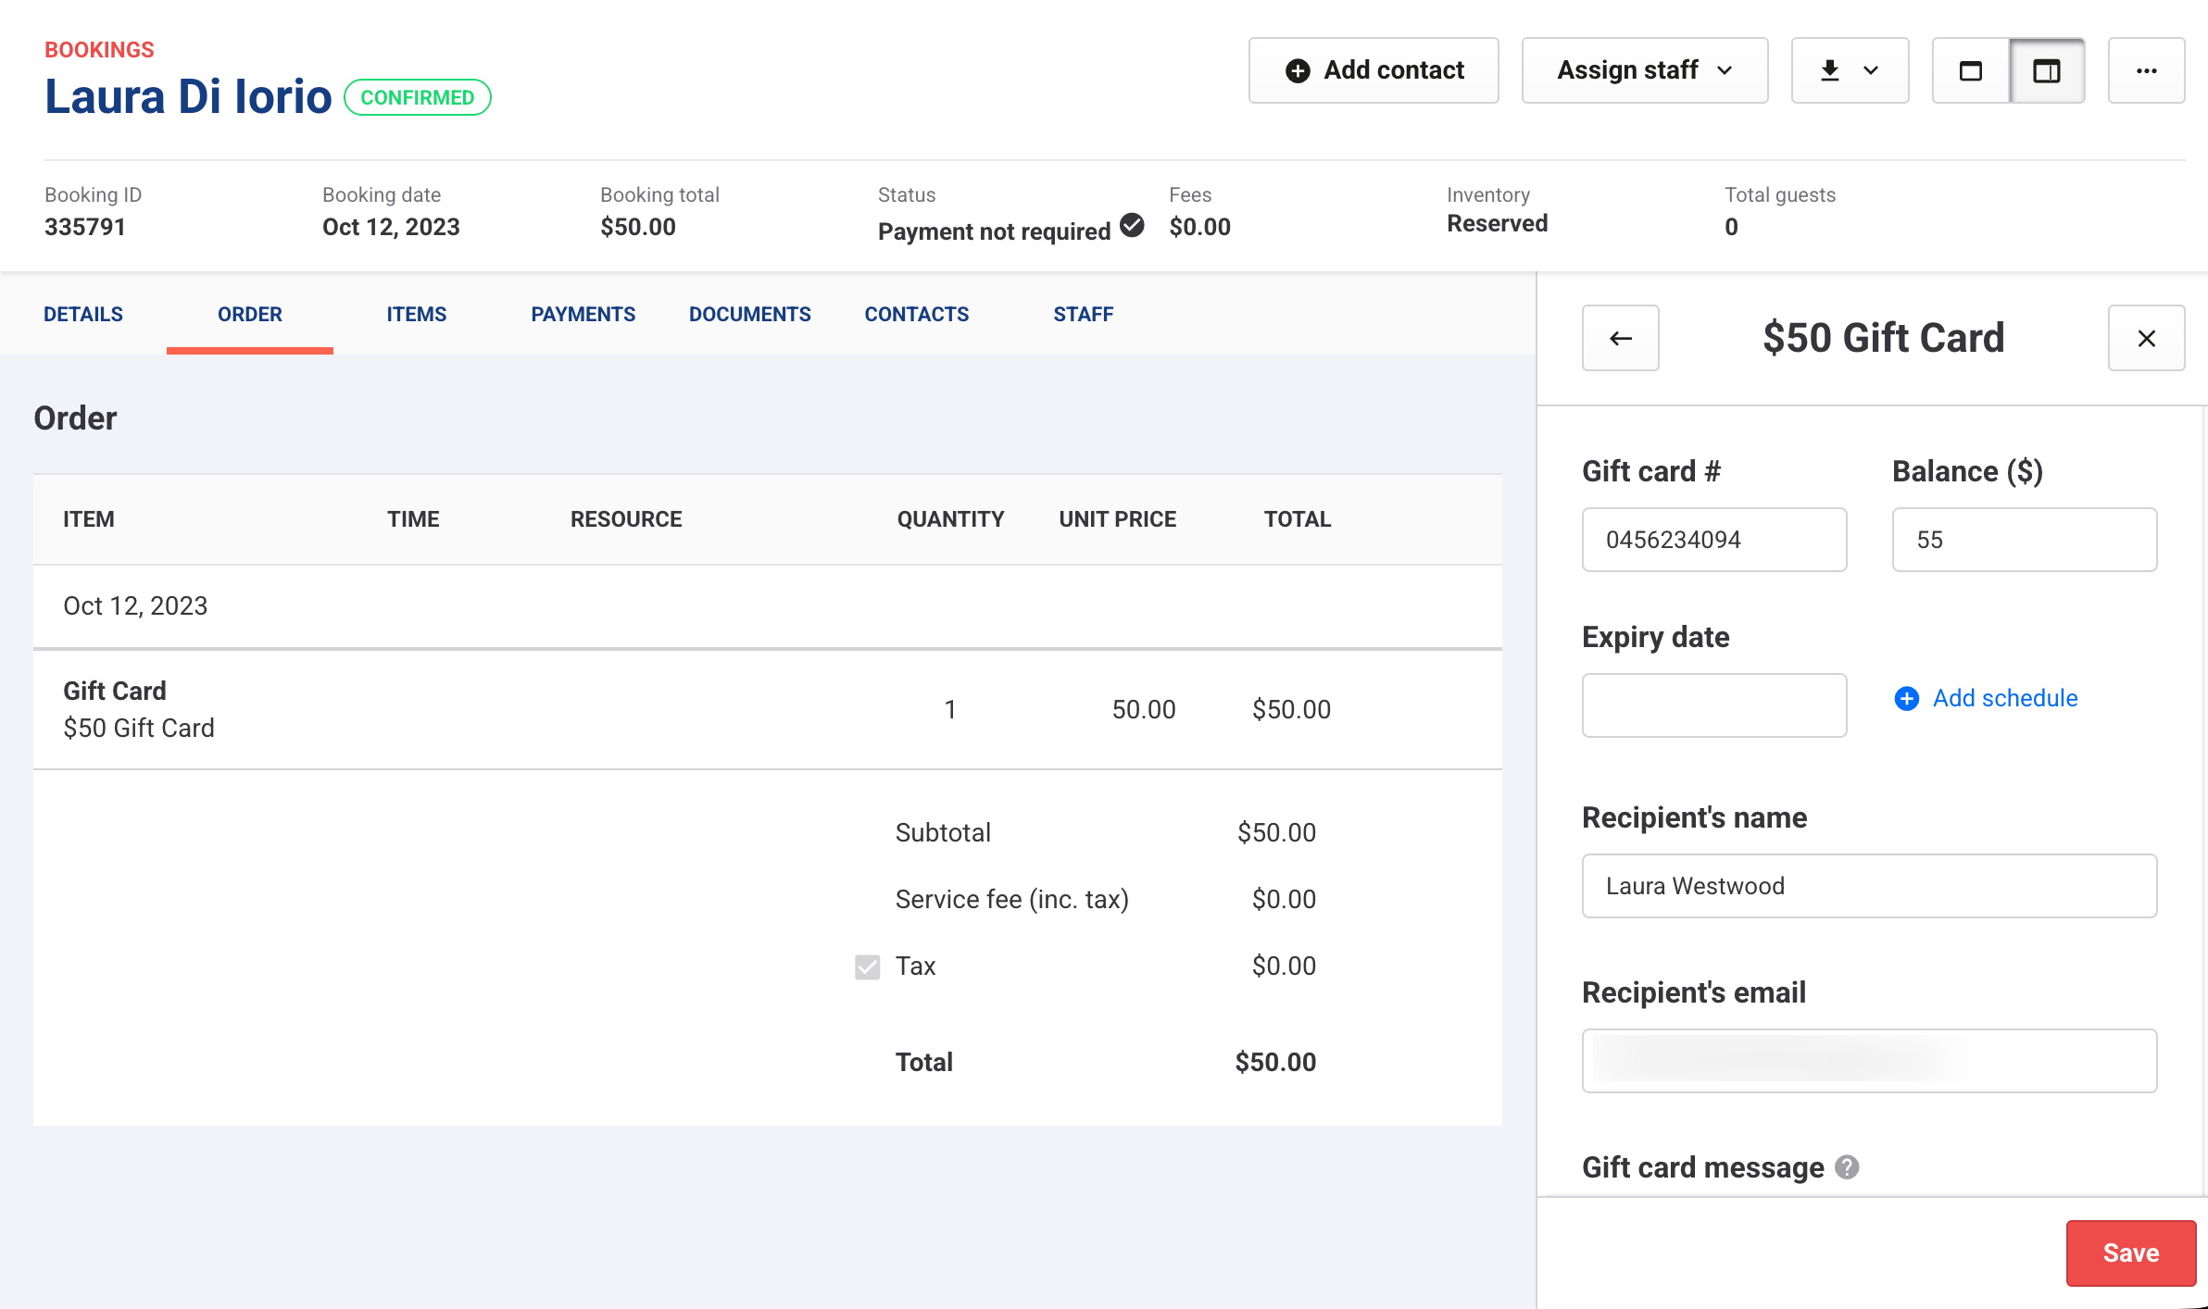Open the three-dots more options menu
This screenshot has width=2208, height=1309.
[x=2146, y=70]
